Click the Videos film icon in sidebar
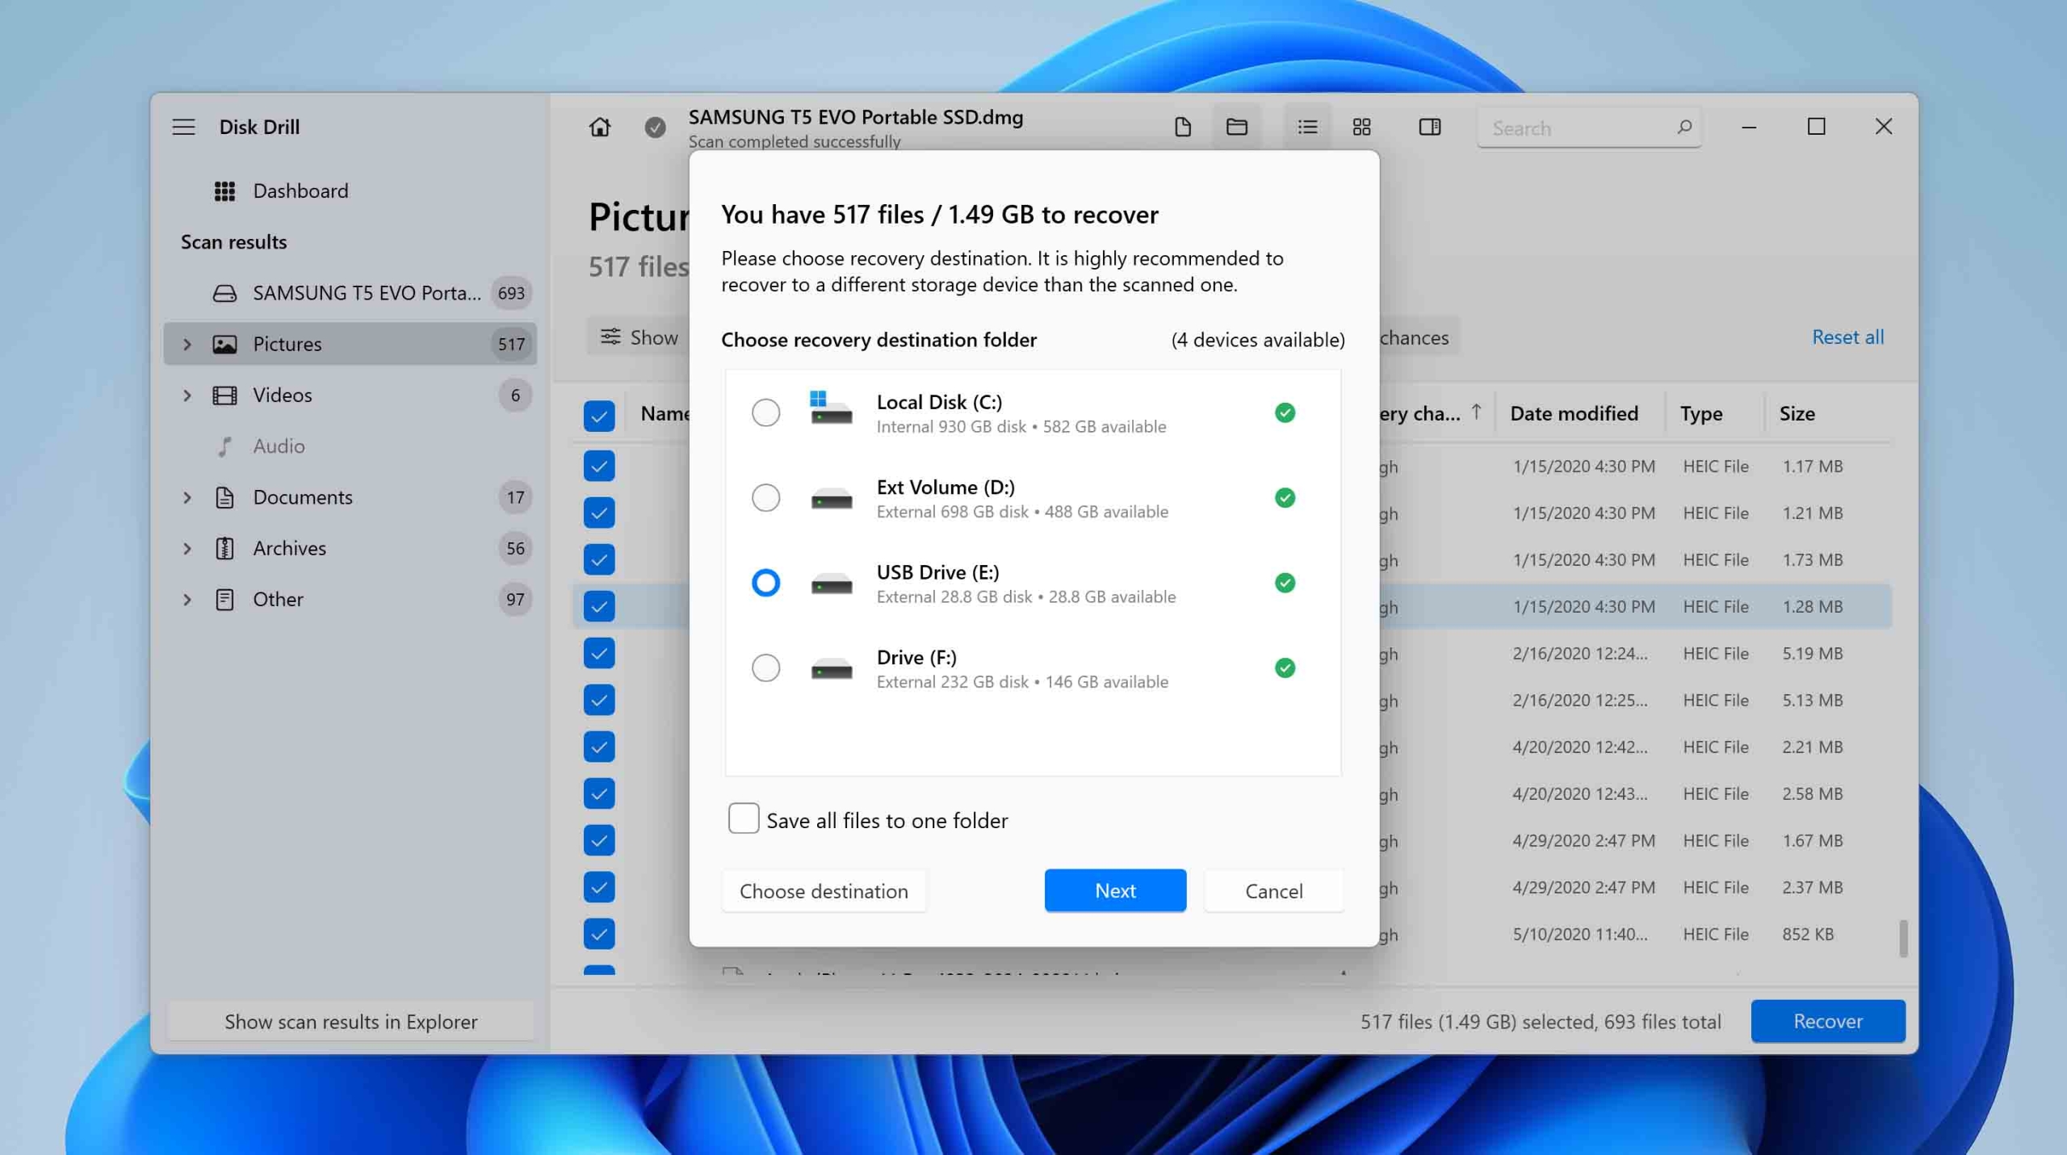The height and width of the screenshot is (1155, 2067). [224, 395]
